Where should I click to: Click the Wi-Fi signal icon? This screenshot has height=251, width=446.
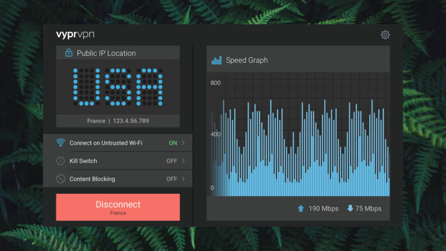pos(60,142)
